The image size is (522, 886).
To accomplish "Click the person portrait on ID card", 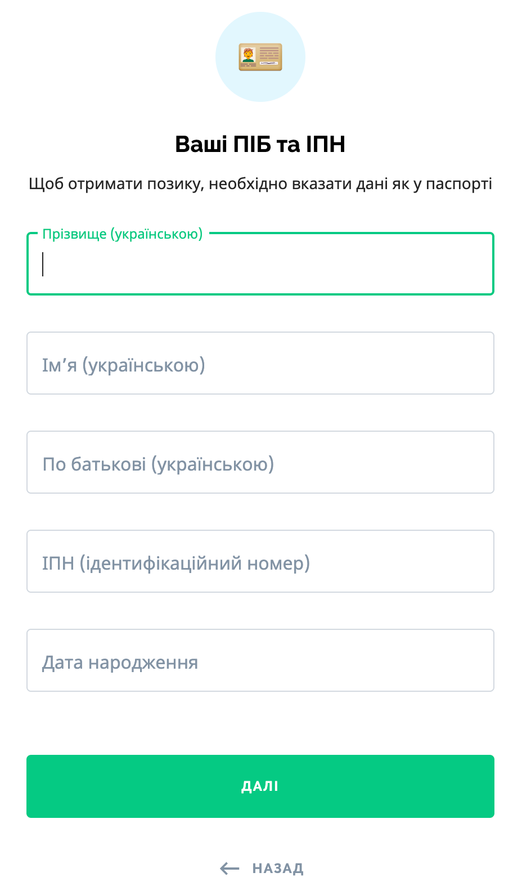I will coord(248,55).
